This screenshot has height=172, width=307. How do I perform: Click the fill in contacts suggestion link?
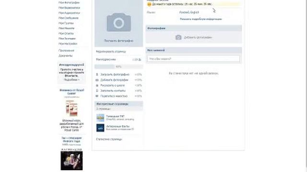point(113,91)
